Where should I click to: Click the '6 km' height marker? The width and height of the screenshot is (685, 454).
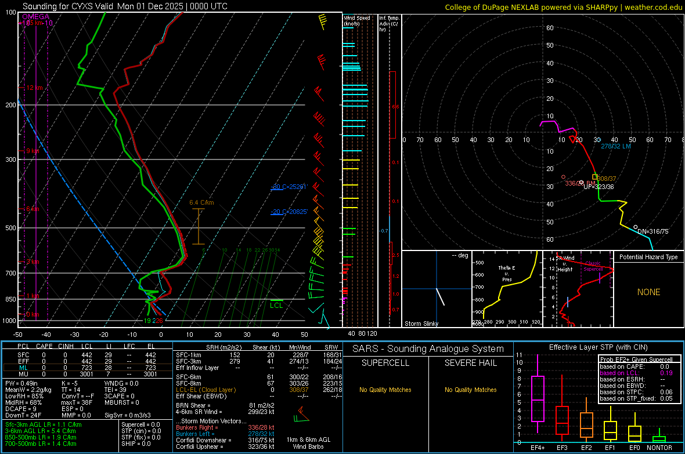[33, 209]
